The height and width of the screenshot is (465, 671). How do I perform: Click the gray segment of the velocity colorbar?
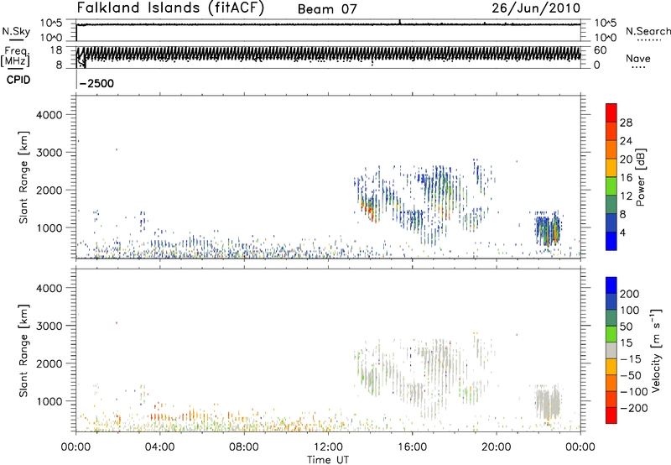coord(611,350)
